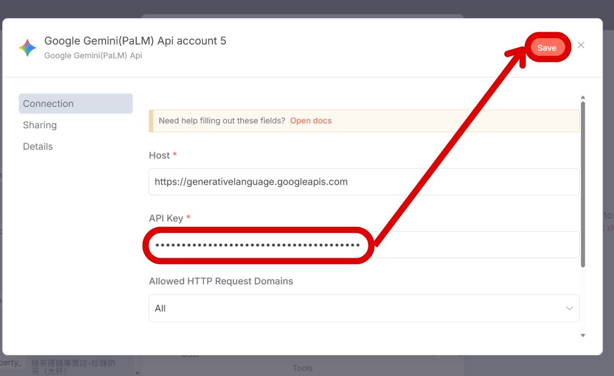Click the 'Need help filling out these fields?' notice
The width and height of the screenshot is (614, 376).
click(221, 121)
